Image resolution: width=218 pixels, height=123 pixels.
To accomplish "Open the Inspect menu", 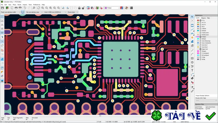I will 25,5.
